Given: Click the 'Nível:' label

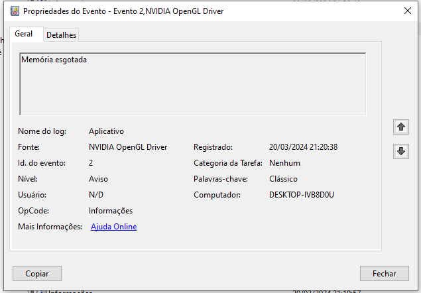Looking at the screenshot, I should coord(28,179).
